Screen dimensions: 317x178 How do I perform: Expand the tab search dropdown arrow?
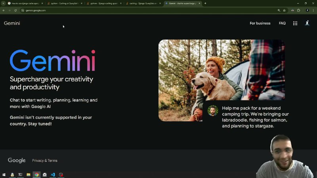coord(3,3)
